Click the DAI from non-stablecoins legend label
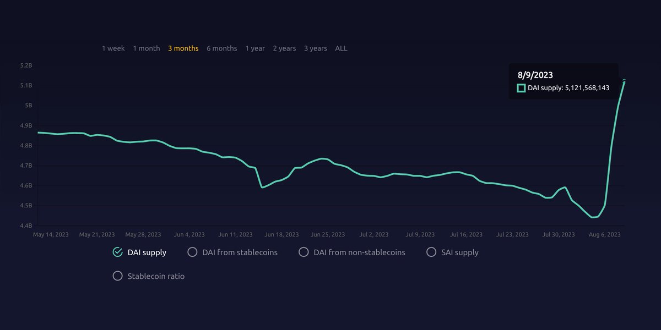The image size is (661, 330). (359, 252)
